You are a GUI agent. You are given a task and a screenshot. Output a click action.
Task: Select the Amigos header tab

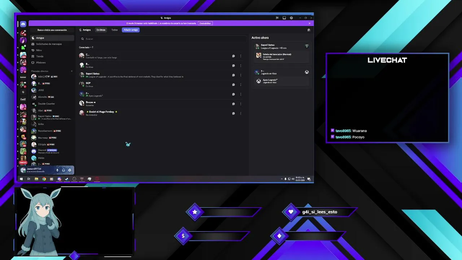tap(85, 30)
